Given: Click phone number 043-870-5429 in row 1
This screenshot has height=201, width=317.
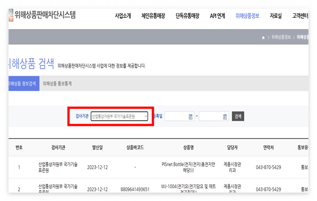Looking at the screenshot, I should pyautogui.click(x=268, y=168).
